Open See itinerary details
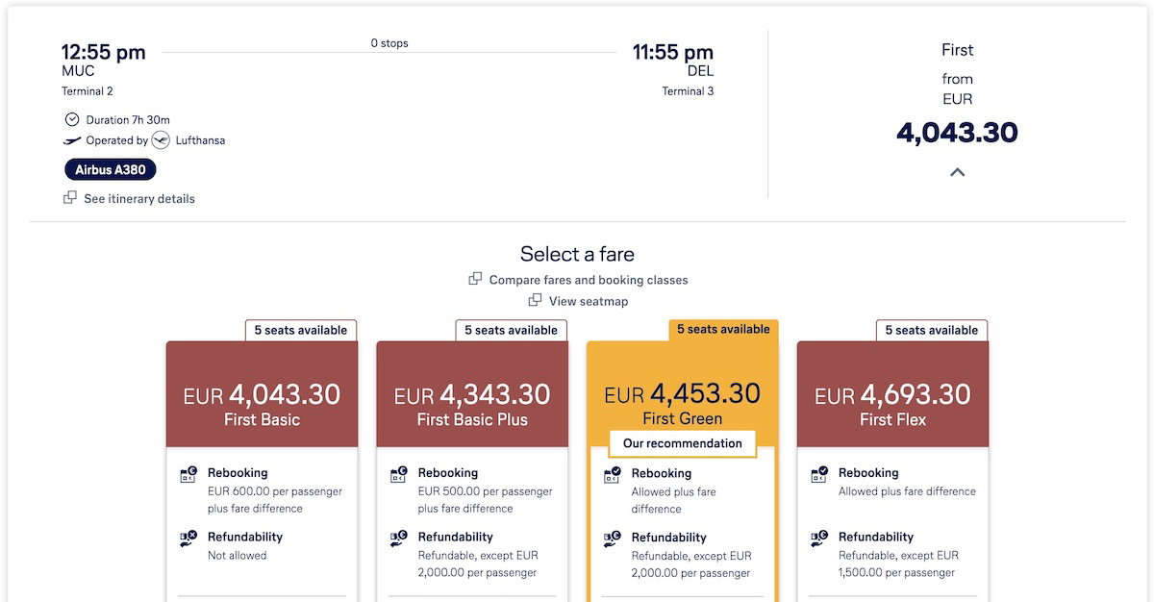1154x602 pixels. pyautogui.click(x=139, y=199)
